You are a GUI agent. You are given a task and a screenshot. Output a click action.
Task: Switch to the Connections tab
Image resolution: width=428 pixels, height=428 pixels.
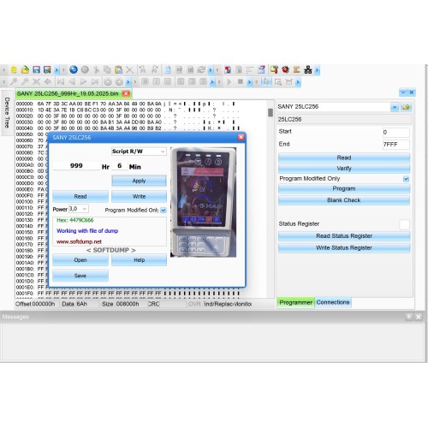[x=333, y=302]
